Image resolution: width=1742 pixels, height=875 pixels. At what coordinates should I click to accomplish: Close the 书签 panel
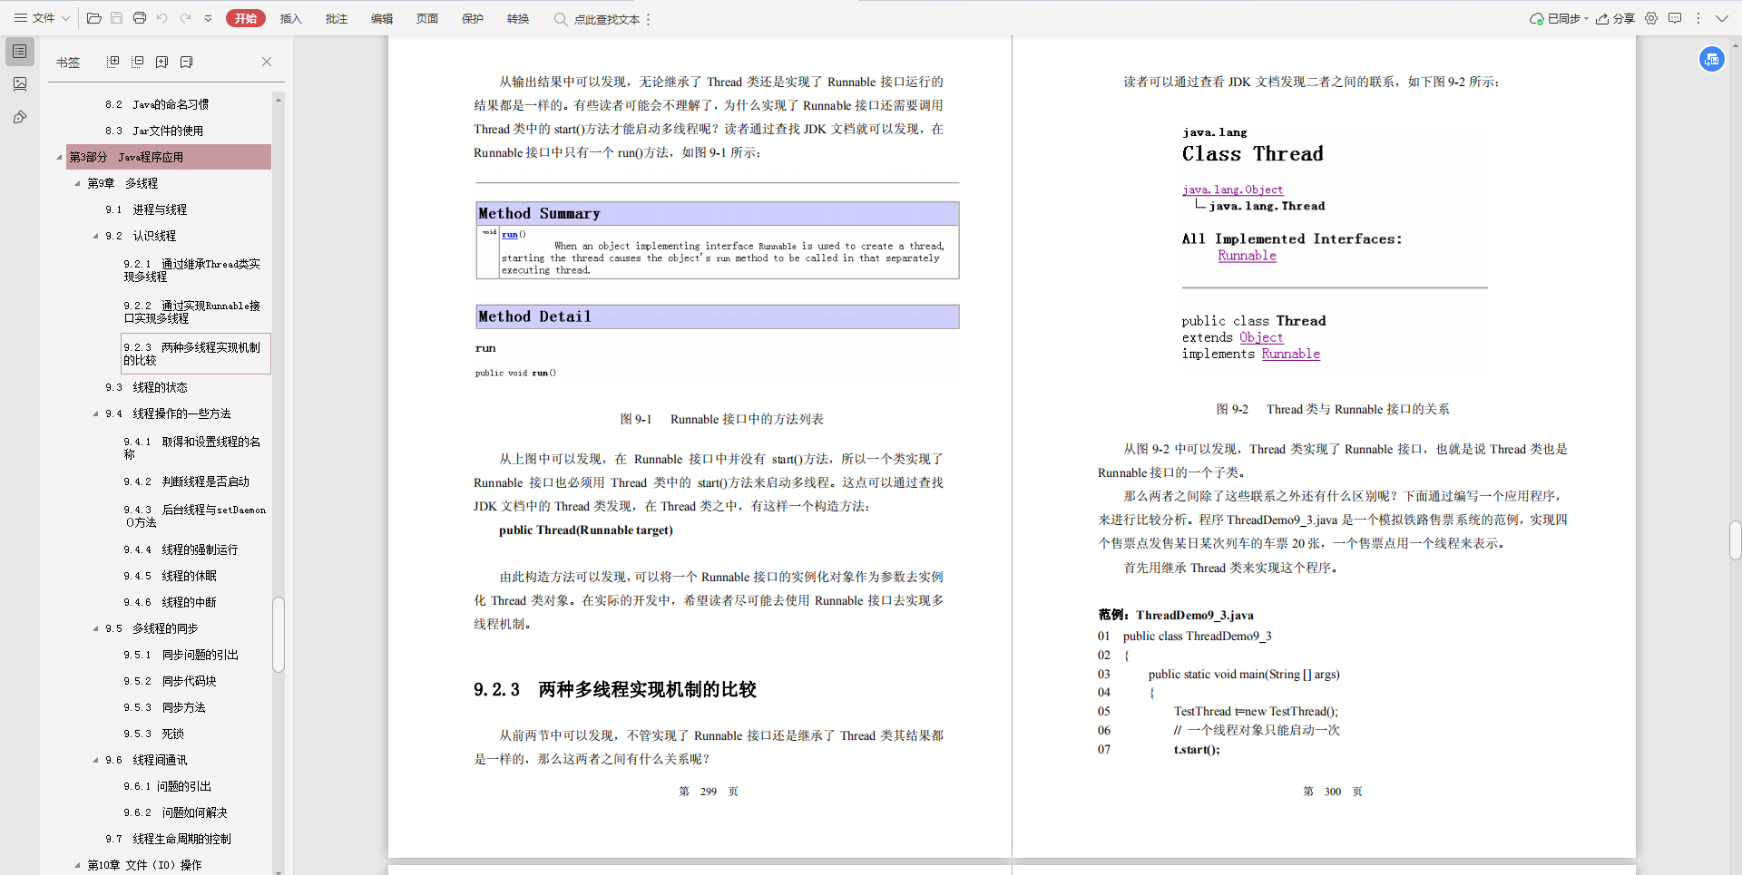click(267, 62)
